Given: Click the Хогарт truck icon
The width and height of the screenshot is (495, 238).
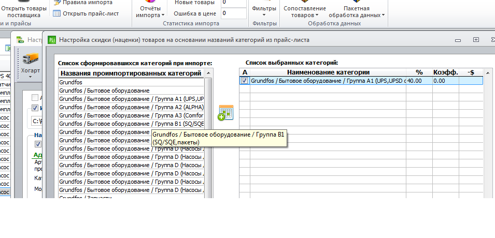Looking at the screenshot, I should (31, 59).
